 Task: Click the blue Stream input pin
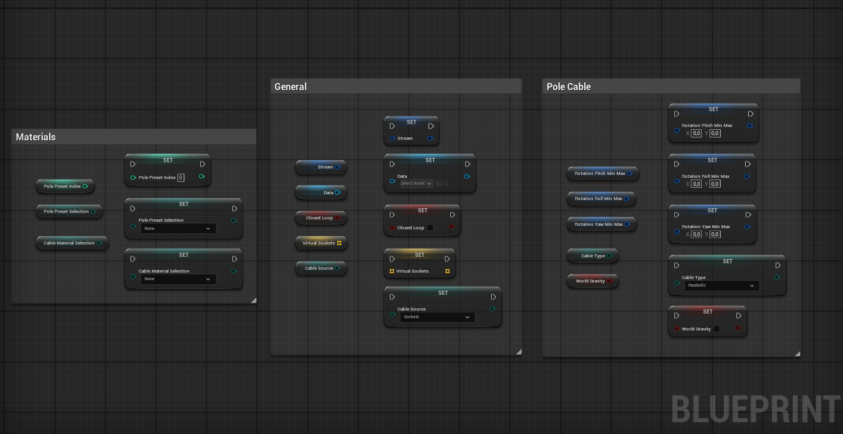[x=392, y=139]
